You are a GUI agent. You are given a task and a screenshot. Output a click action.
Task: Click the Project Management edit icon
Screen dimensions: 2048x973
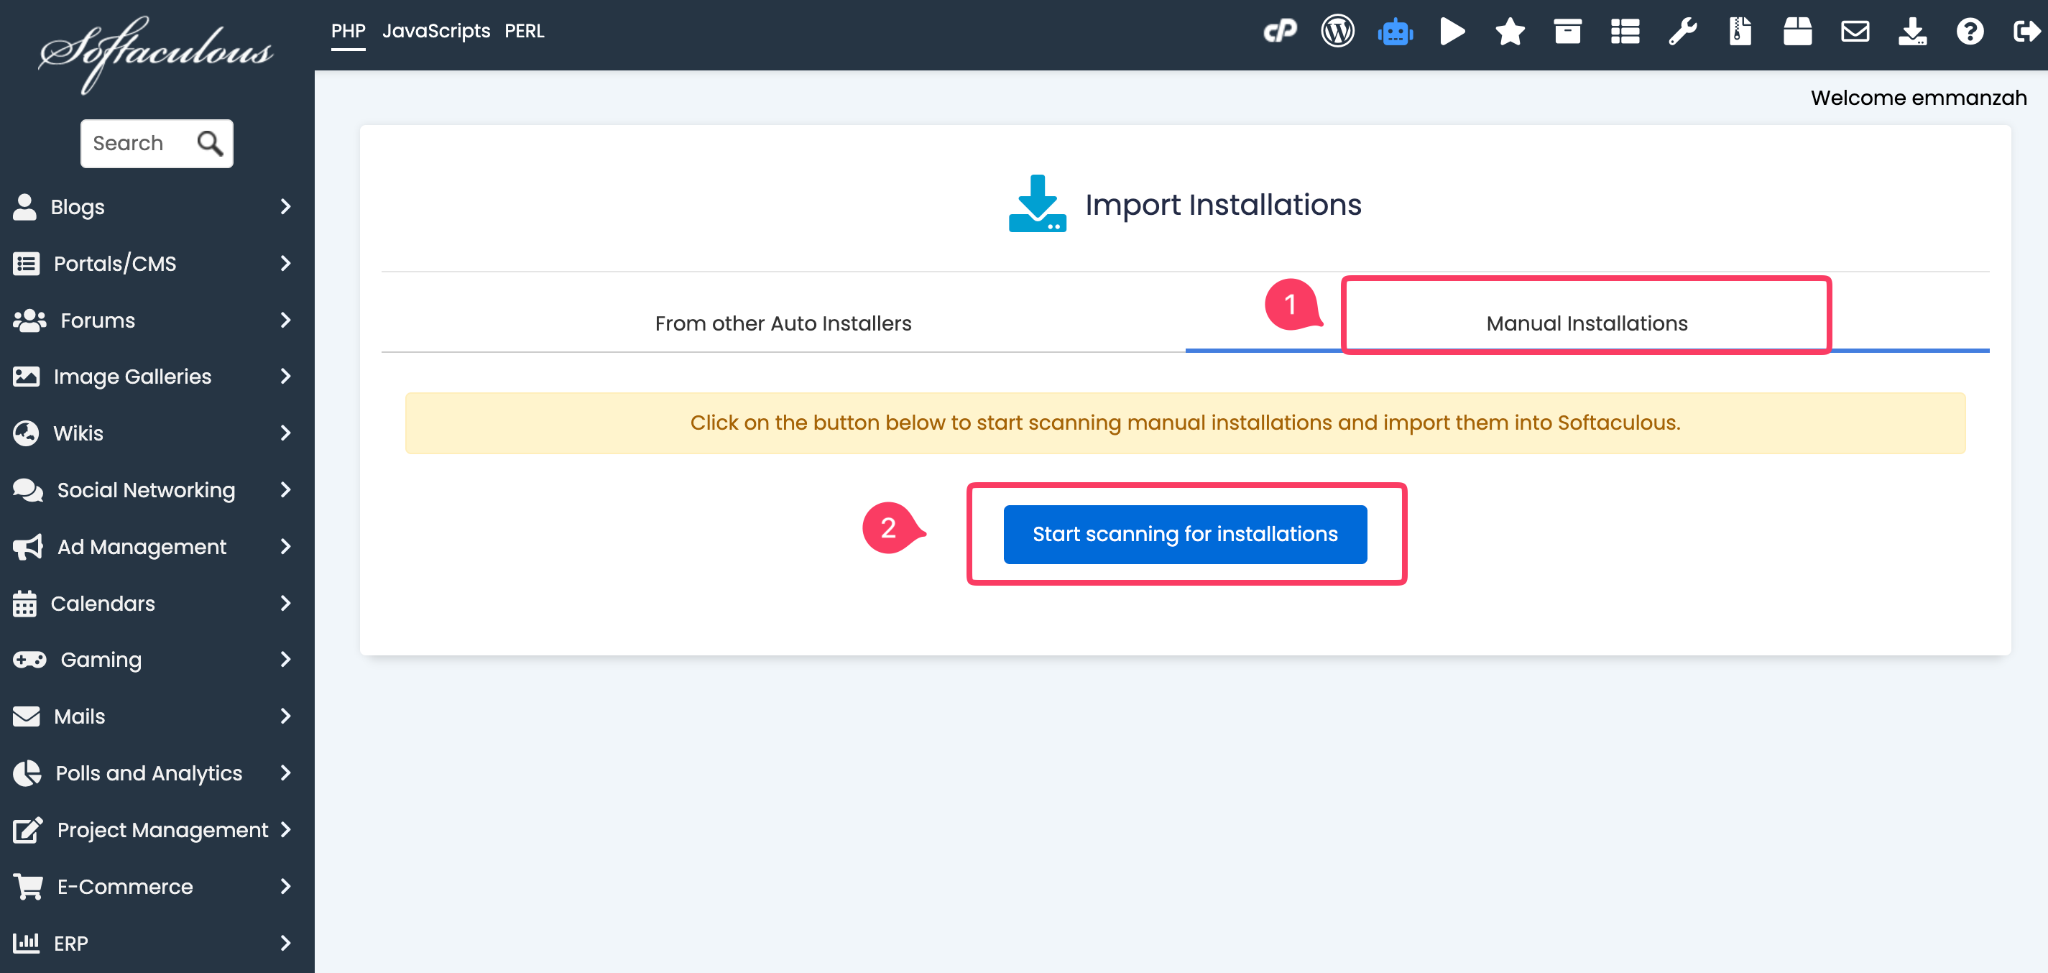coord(28,830)
